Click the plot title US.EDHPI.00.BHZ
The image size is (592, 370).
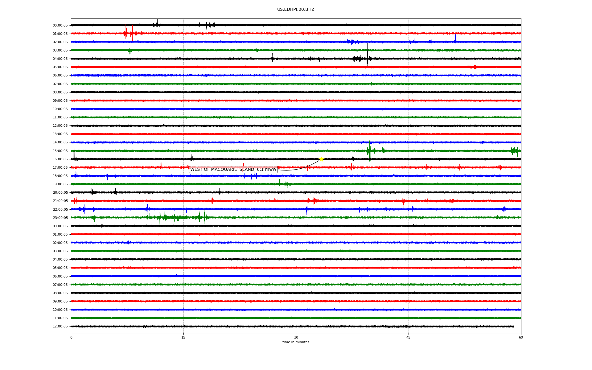[296, 10]
